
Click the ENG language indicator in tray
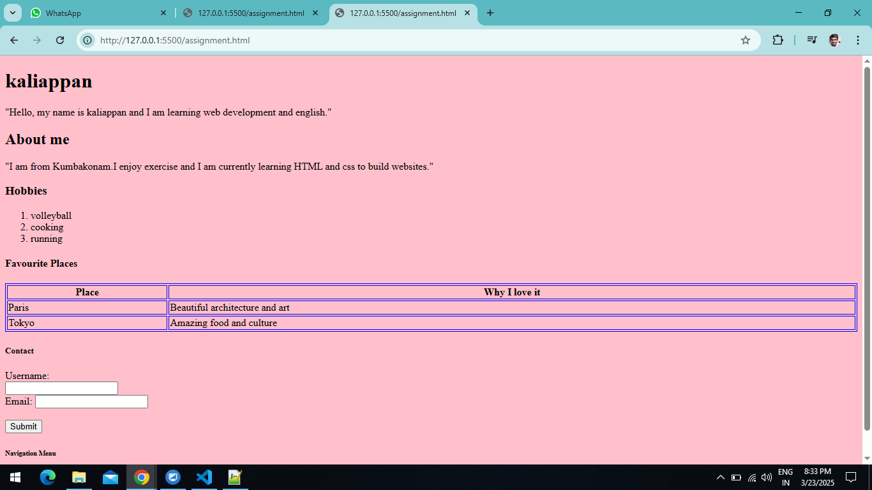pyautogui.click(x=785, y=477)
